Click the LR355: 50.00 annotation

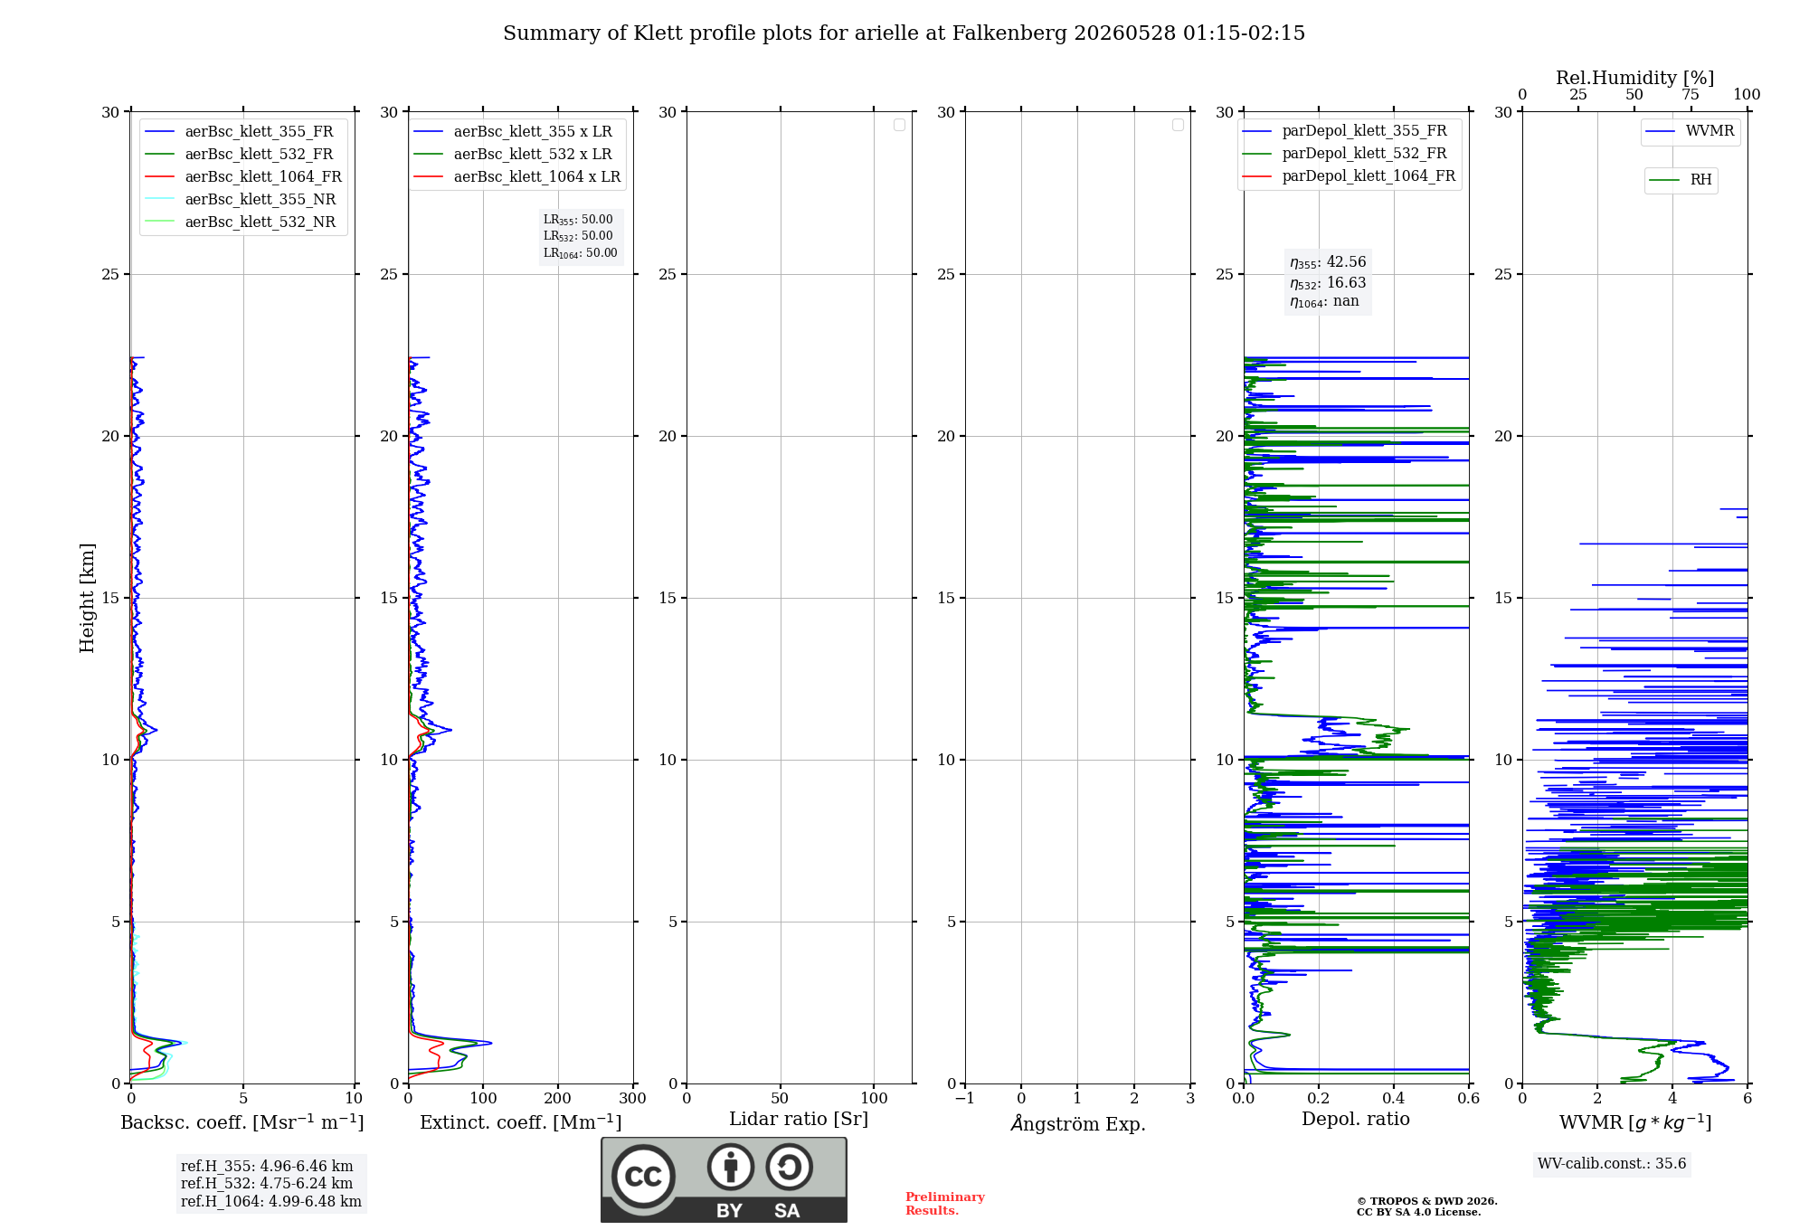click(x=578, y=220)
